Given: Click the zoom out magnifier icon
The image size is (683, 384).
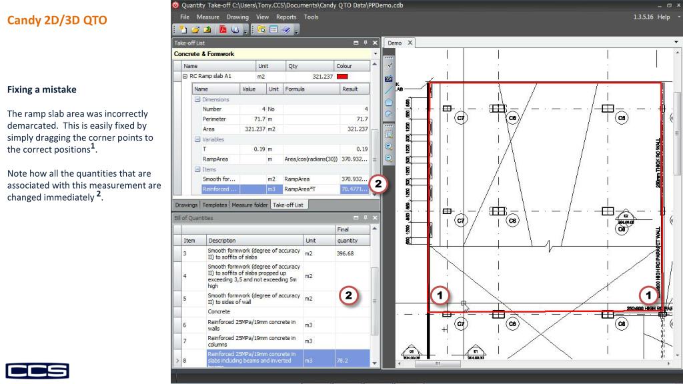Looking at the screenshot, I should coord(389,159).
